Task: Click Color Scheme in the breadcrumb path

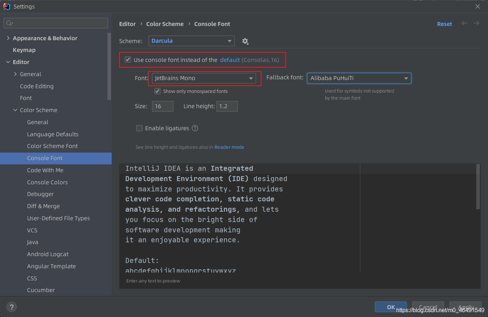Action: 165,24
